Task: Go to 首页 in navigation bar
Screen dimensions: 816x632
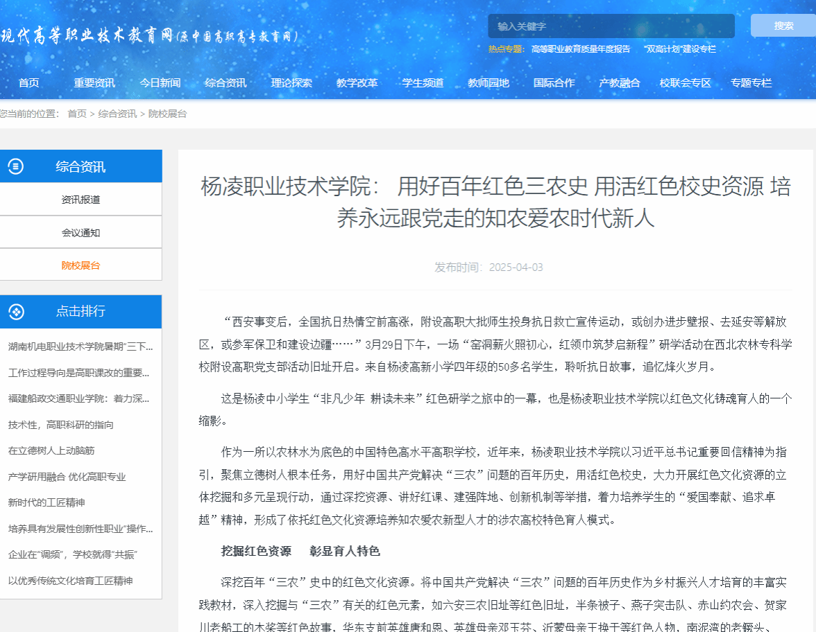Action: click(x=29, y=83)
